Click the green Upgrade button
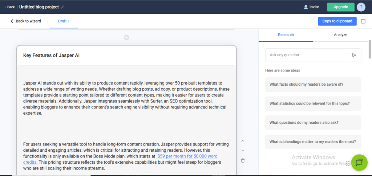Image resolution: width=372 pixels, height=176 pixels. click(340, 7)
